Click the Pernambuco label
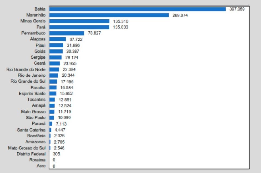 pyautogui.click(x=33, y=33)
